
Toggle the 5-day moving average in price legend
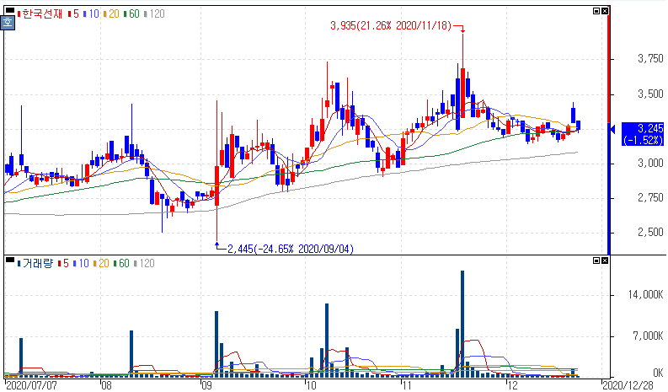[73, 14]
